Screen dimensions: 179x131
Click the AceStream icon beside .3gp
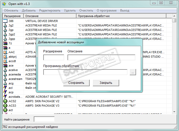tap(5, 30)
